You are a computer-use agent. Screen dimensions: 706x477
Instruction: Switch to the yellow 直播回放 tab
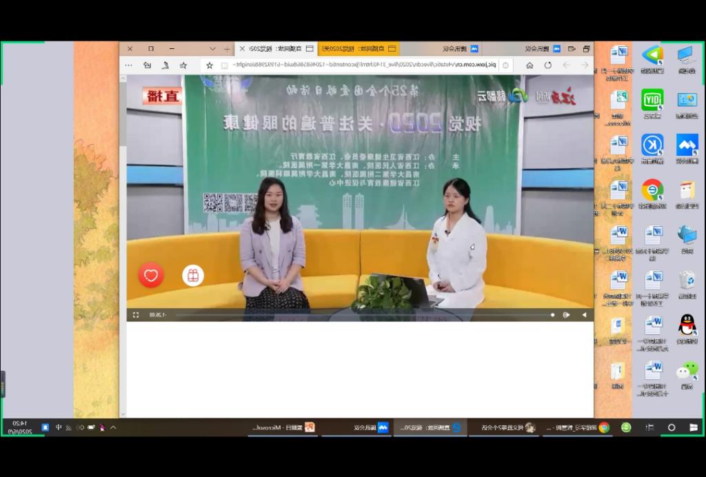tap(359, 49)
